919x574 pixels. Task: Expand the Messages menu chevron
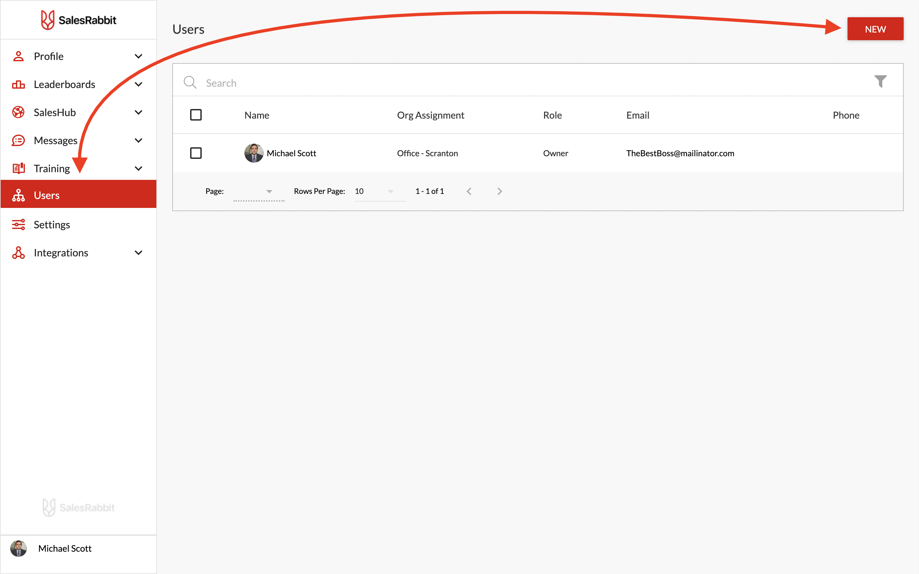pyautogui.click(x=138, y=140)
